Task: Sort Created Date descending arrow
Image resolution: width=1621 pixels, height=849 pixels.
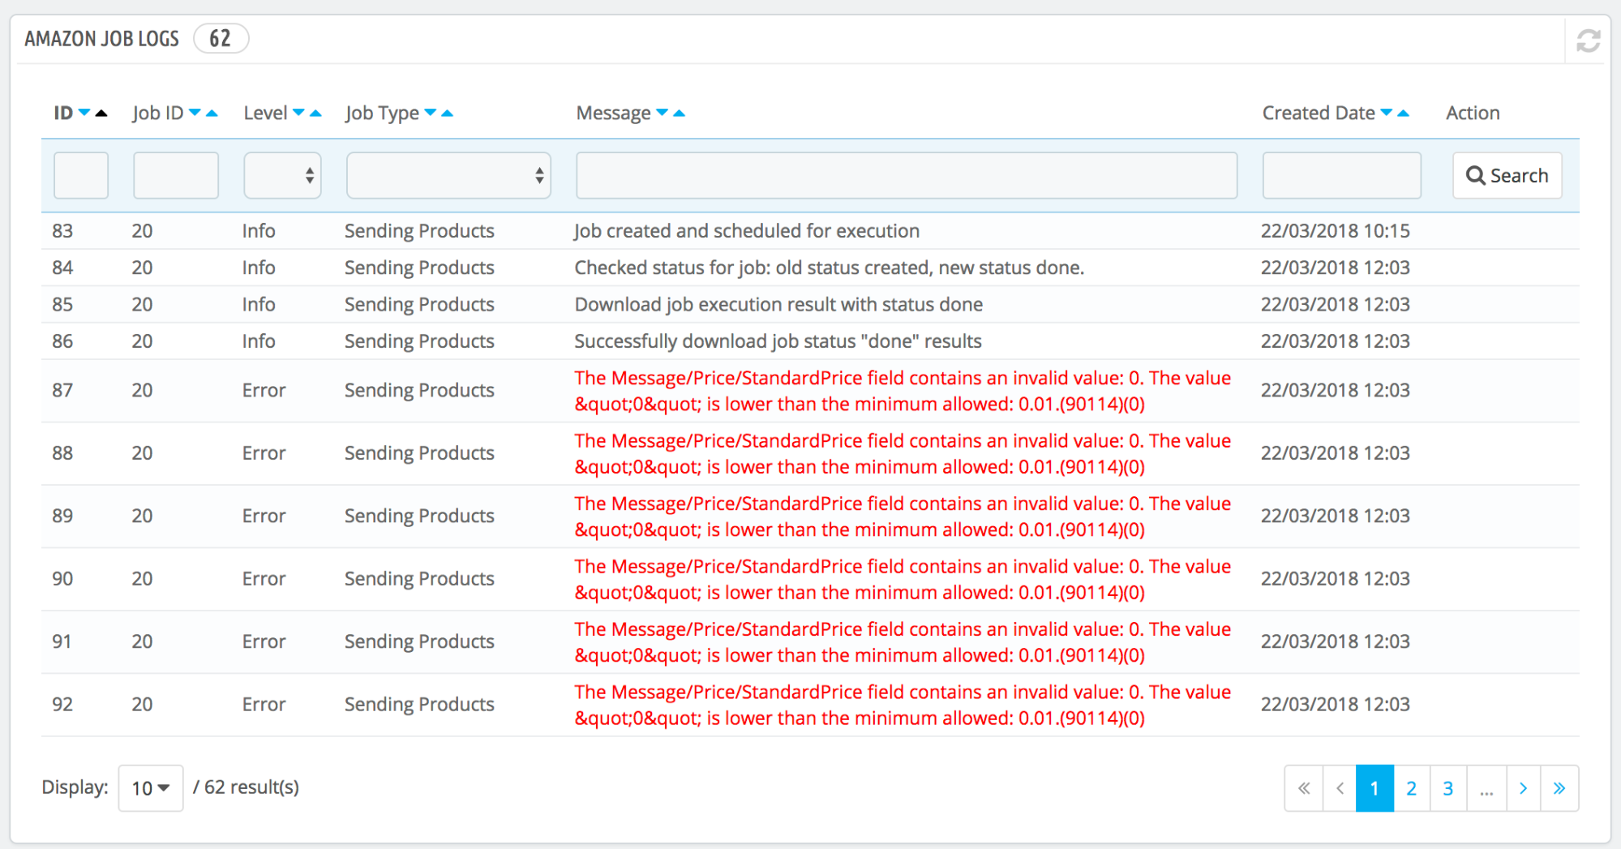Action: pos(1387,113)
